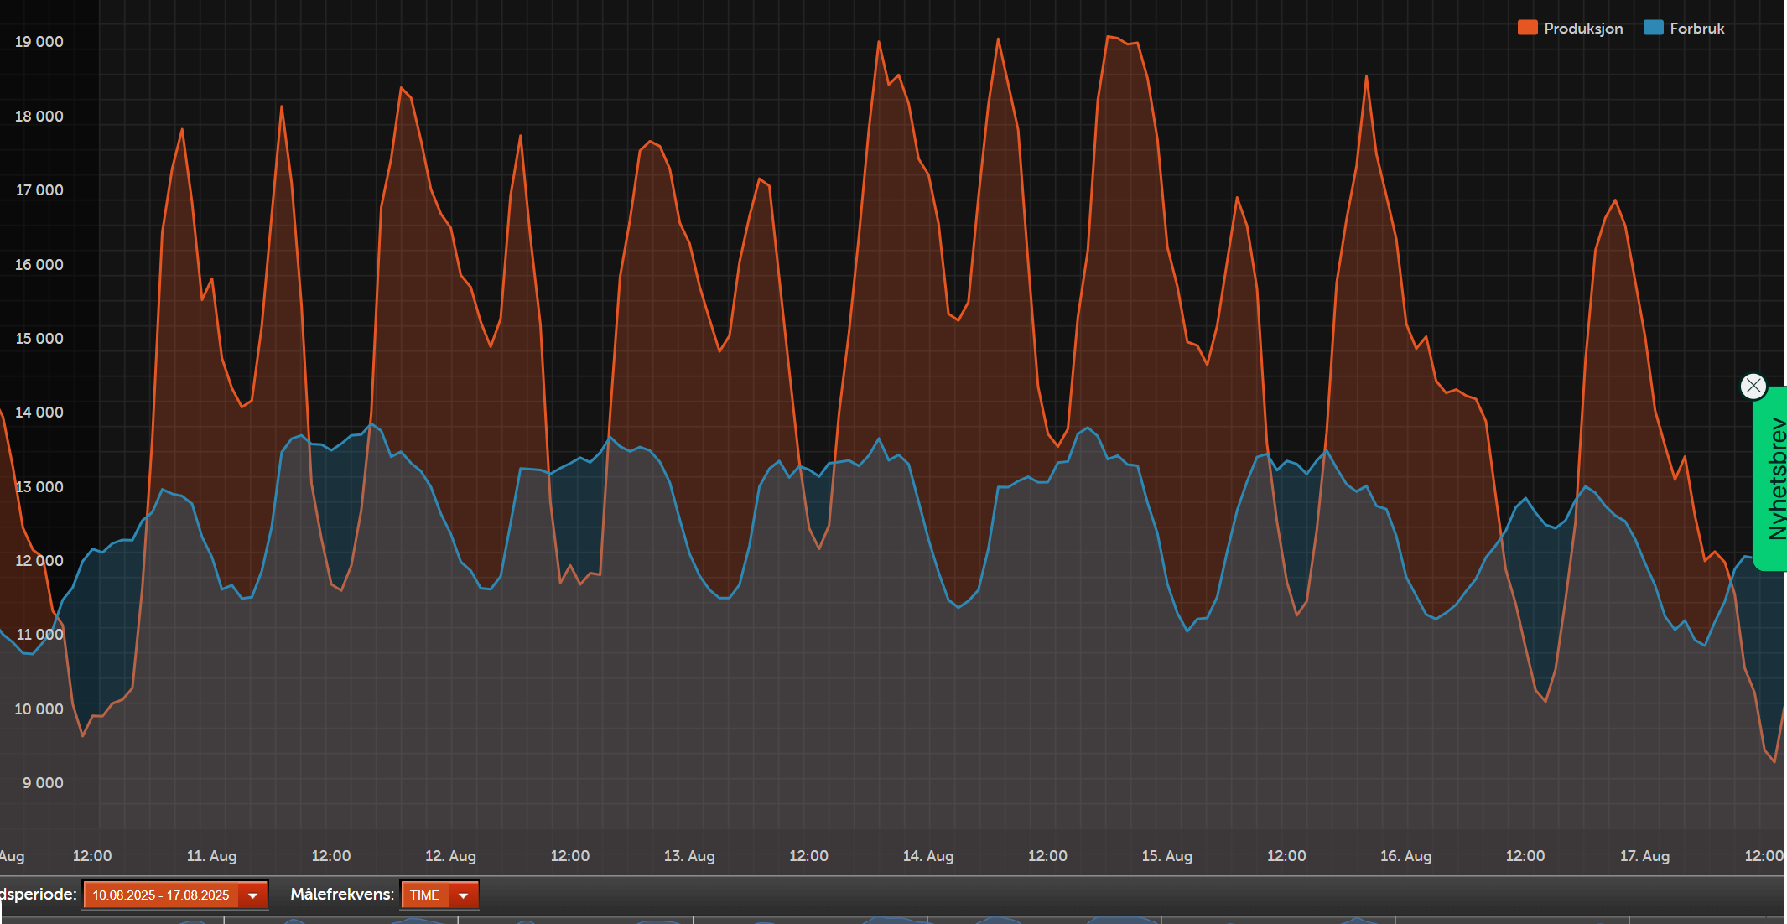
Task: Click the orange Produksjon color swatch
Action: [x=1528, y=28]
